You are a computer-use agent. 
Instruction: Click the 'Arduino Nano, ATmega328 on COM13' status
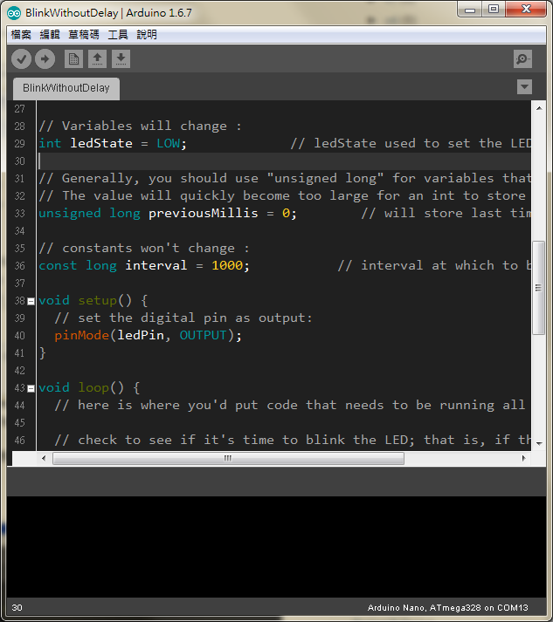(447, 607)
